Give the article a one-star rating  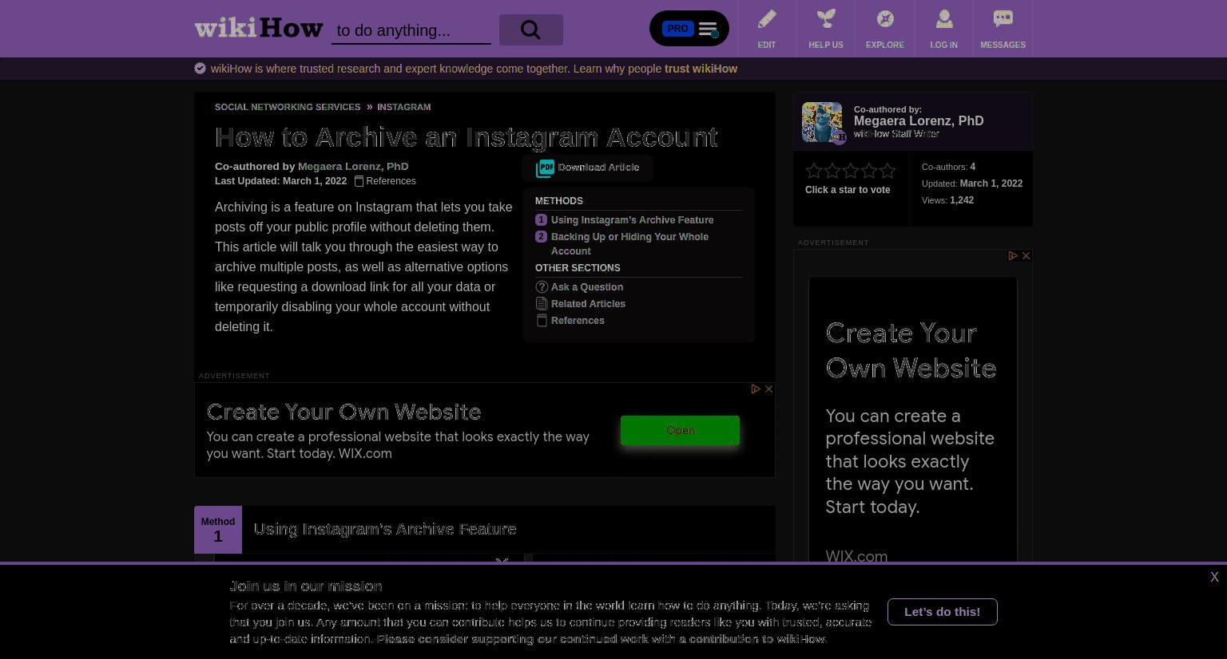(x=814, y=170)
